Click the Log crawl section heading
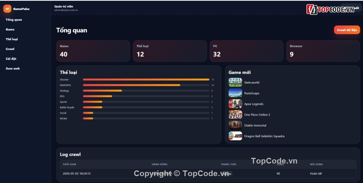Image resolution: width=363 pixels, height=183 pixels. point(70,154)
